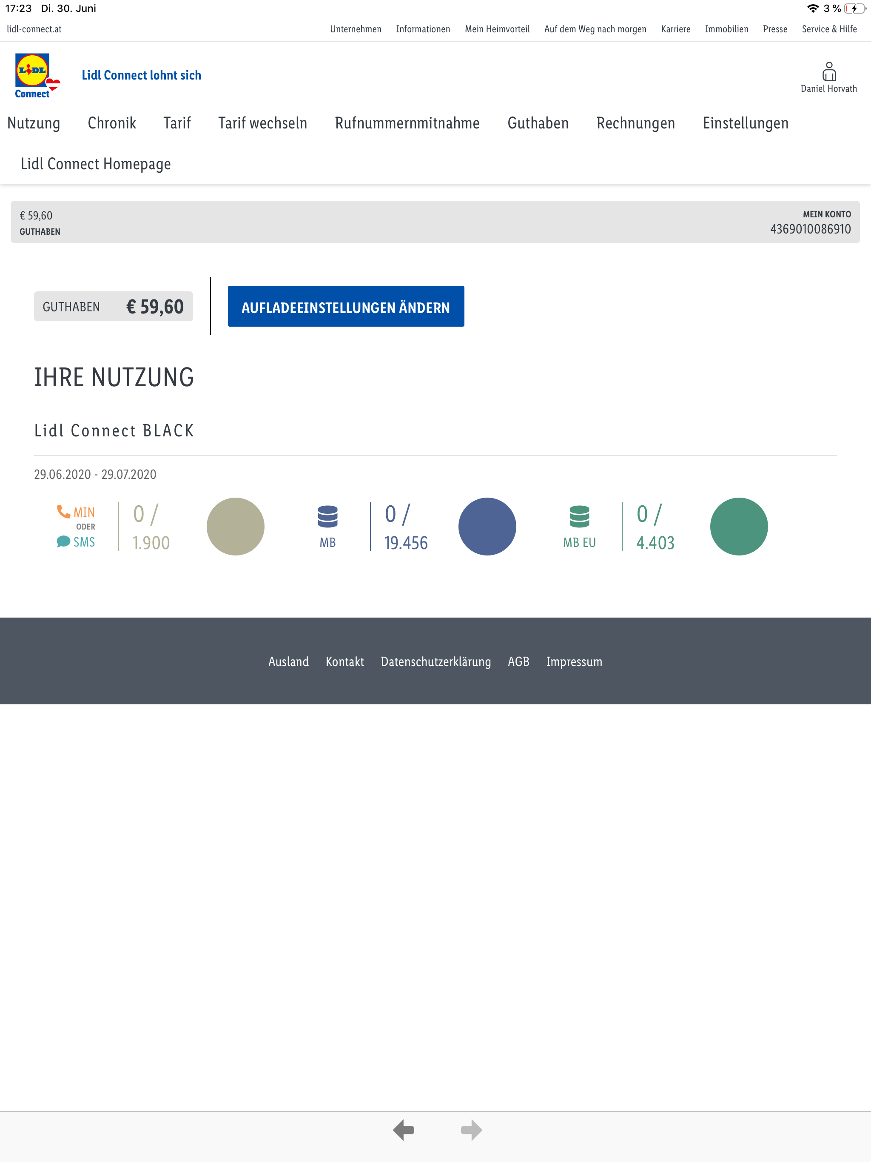Open Ausland footer link
Screen dimensions: 871x1162
point(288,661)
